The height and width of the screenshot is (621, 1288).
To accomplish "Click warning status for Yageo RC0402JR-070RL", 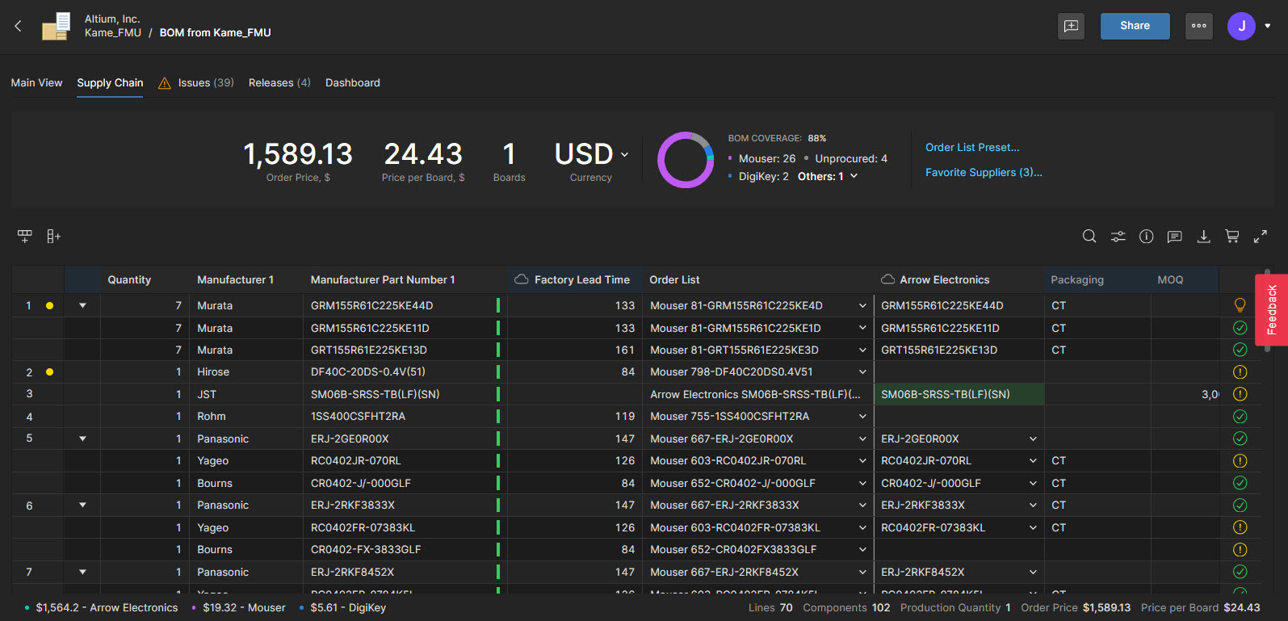I will pos(1240,461).
